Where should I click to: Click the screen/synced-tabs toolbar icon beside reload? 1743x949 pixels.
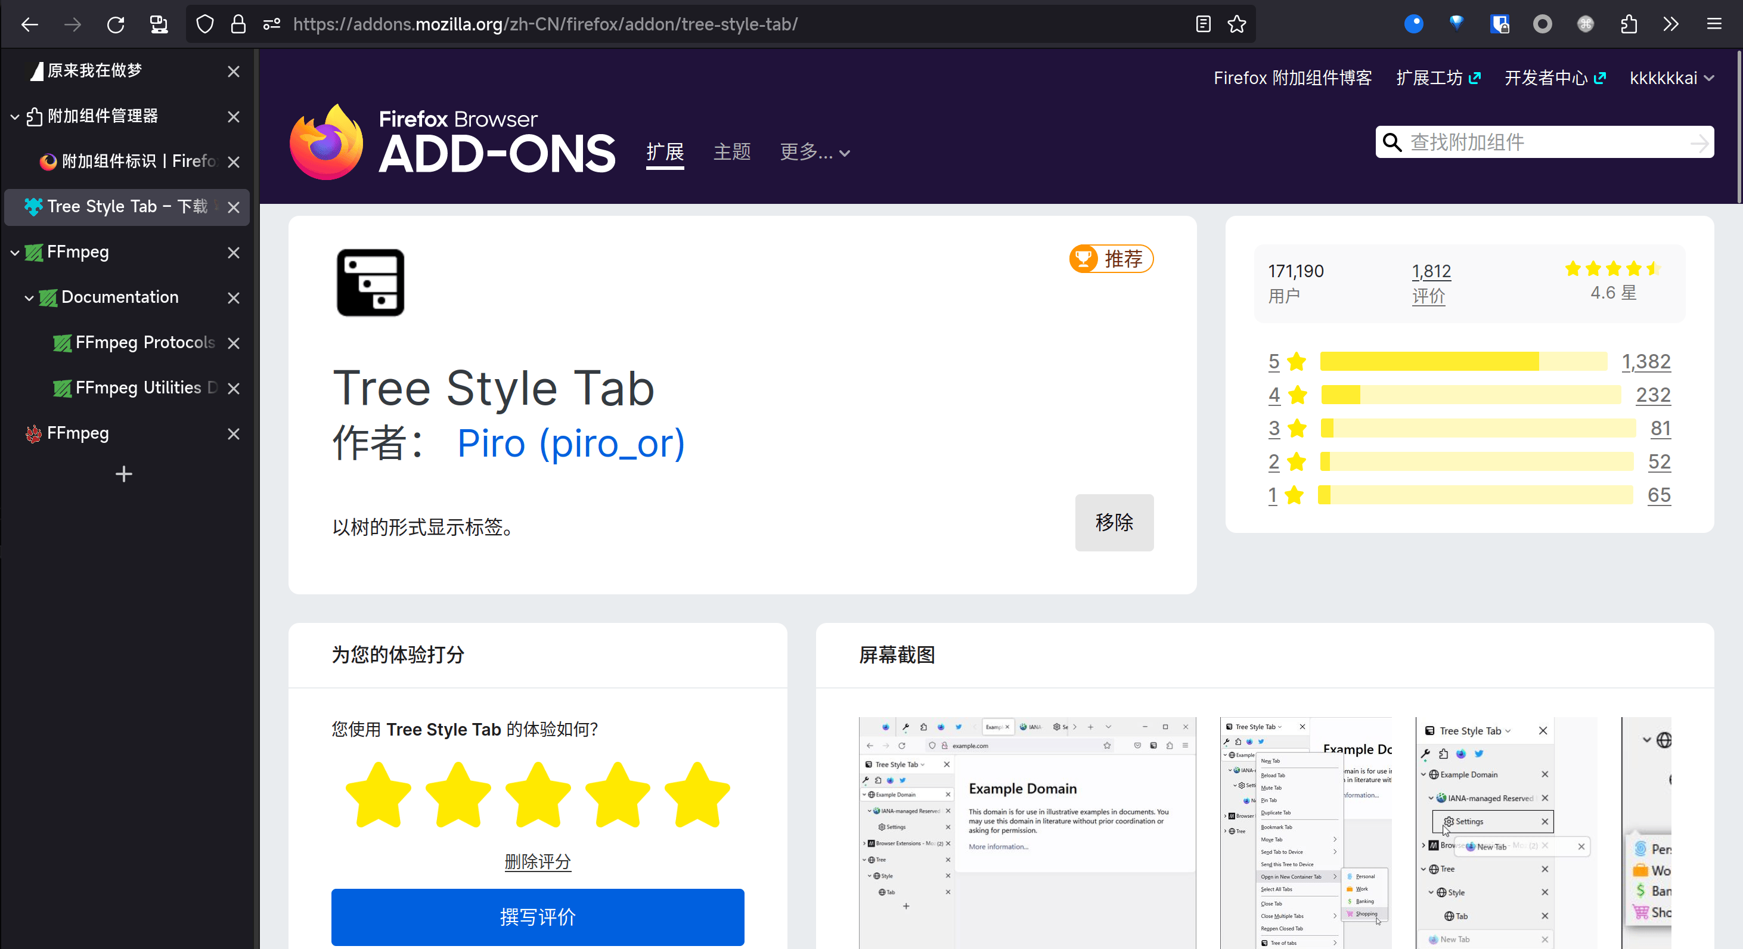pyautogui.click(x=159, y=24)
